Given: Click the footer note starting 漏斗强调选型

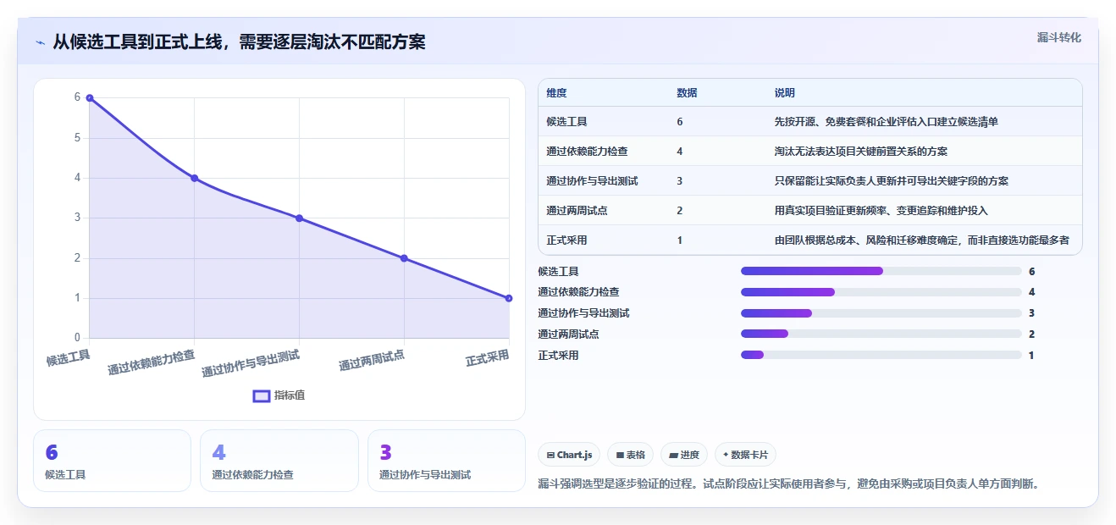Looking at the screenshot, I should coord(788,484).
